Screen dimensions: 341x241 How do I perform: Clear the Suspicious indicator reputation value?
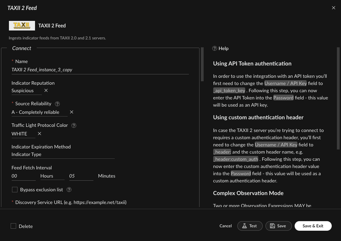(46, 91)
